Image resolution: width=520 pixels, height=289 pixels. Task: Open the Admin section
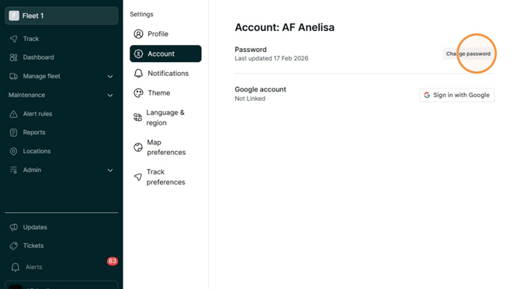pyautogui.click(x=32, y=170)
